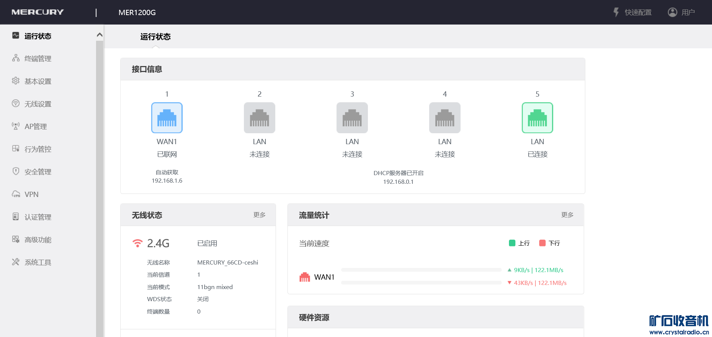Click the sidebar vertical scrollbar
The width and height of the screenshot is (712, 337).
(x=99, y=189)
